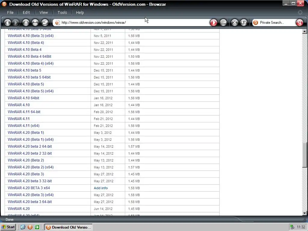The height and width of the screenshot is (231, 308).
Task: Click the Browzar logo in search box
Action: pyautogui.click(x=256, y=23)
